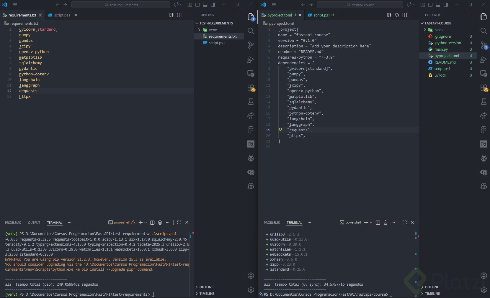Viewport: 490px width, 298px height.
Task: Open Extensions view in left window activity bar
Action: point(251,88)
